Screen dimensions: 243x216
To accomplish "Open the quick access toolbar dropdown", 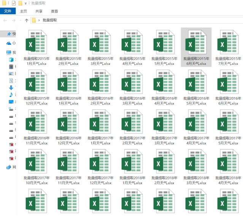I will point(25,3).
